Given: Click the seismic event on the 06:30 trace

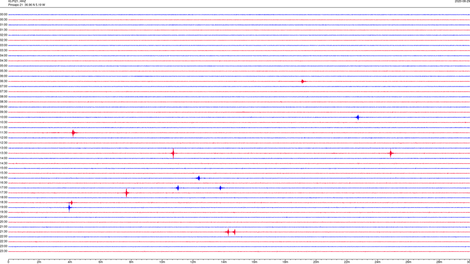Looking at the screenshot, I should [x=303, y=82].
